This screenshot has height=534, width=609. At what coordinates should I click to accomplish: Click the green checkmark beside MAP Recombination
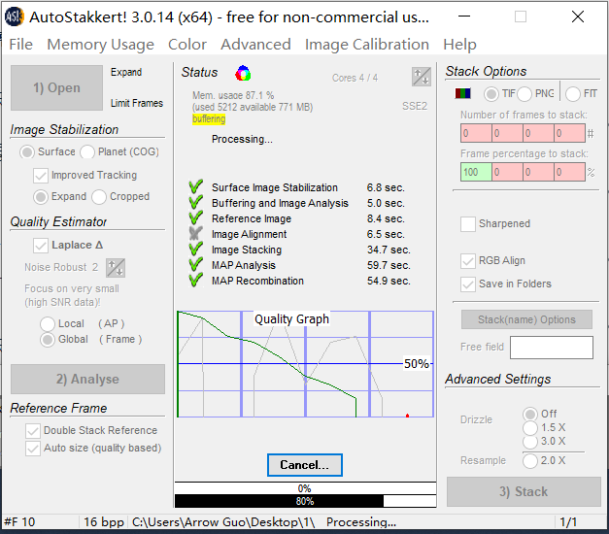195,281
